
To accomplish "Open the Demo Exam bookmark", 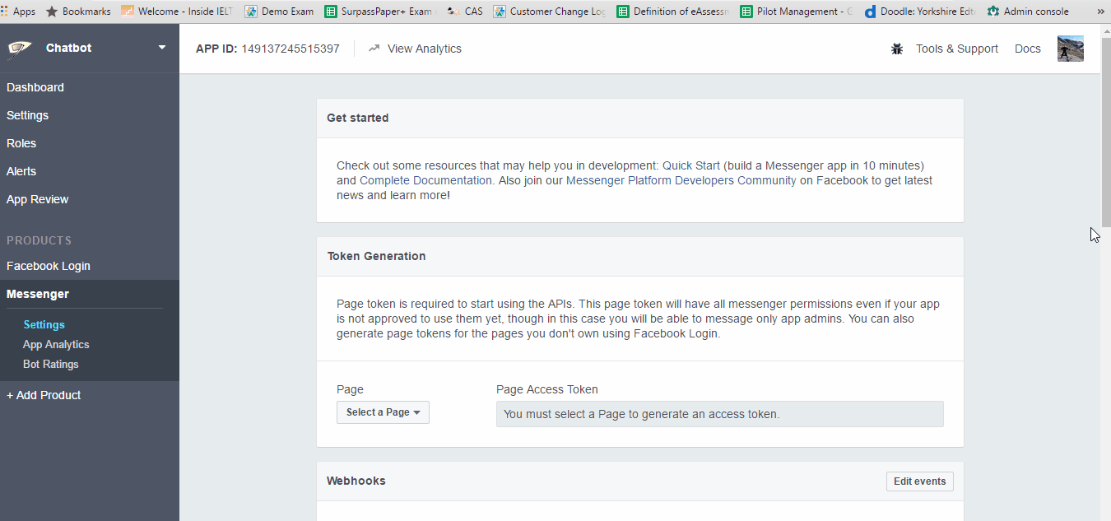I will coord(279,12).
